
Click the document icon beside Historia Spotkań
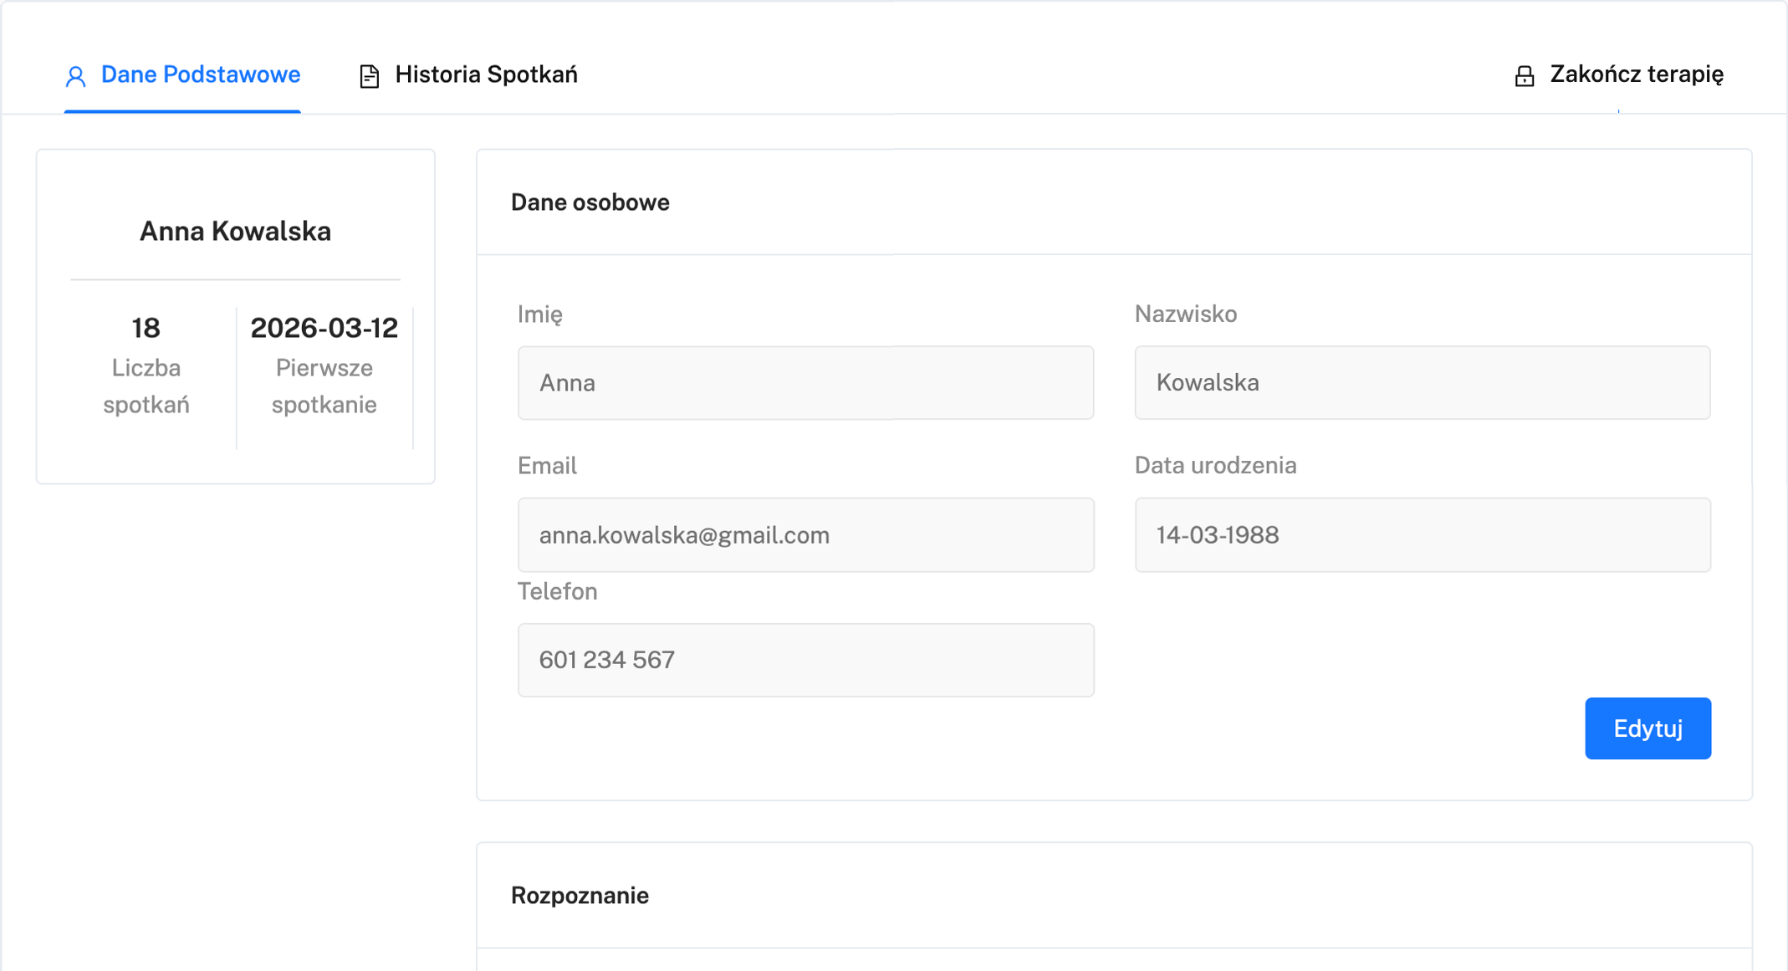click(x=369, y=76)
